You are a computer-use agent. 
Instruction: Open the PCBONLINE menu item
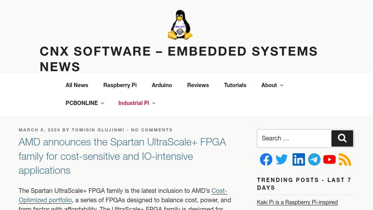pos(82,103)
